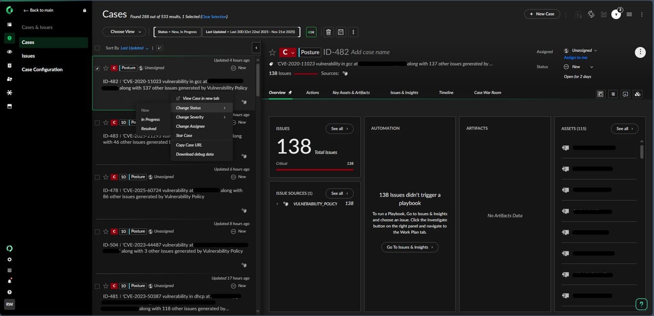654x316 pixels.
Task: Click the green help question mark icon
Action: (641, 304)
